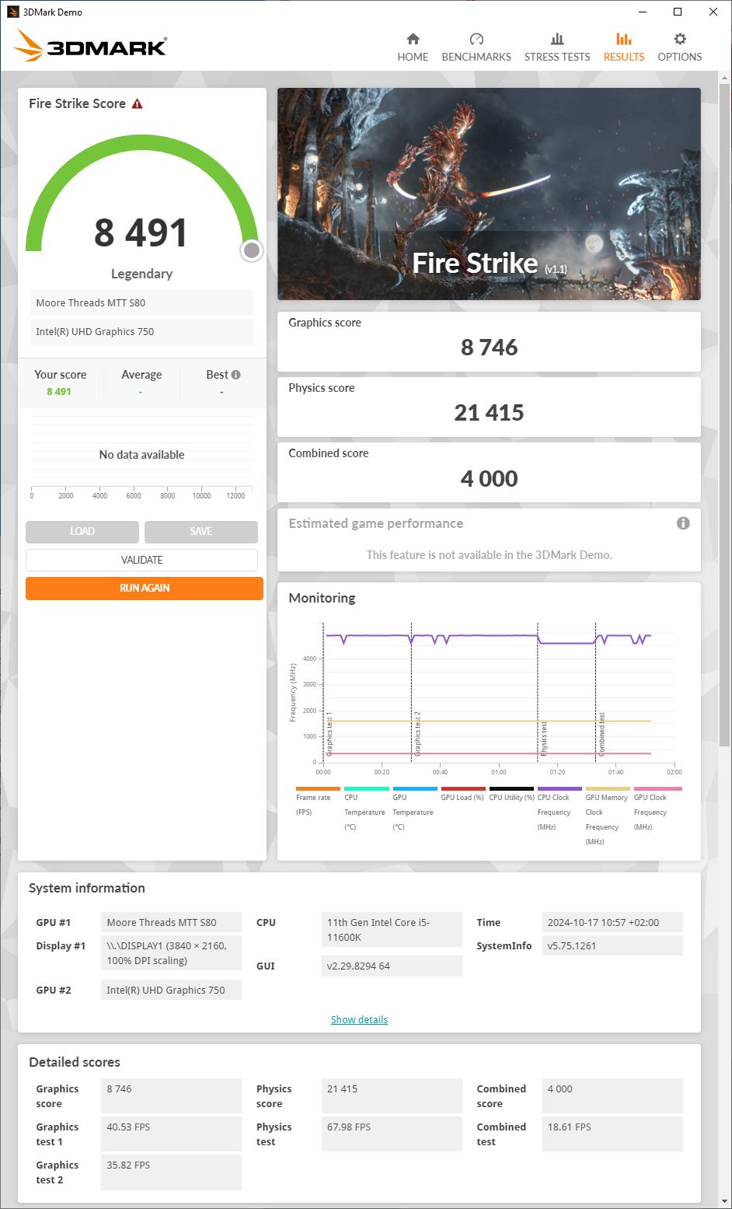This screenshot has width=732, height=1209.
Task: Click the Physics score 21 415 card
Action: pos(489,407)
